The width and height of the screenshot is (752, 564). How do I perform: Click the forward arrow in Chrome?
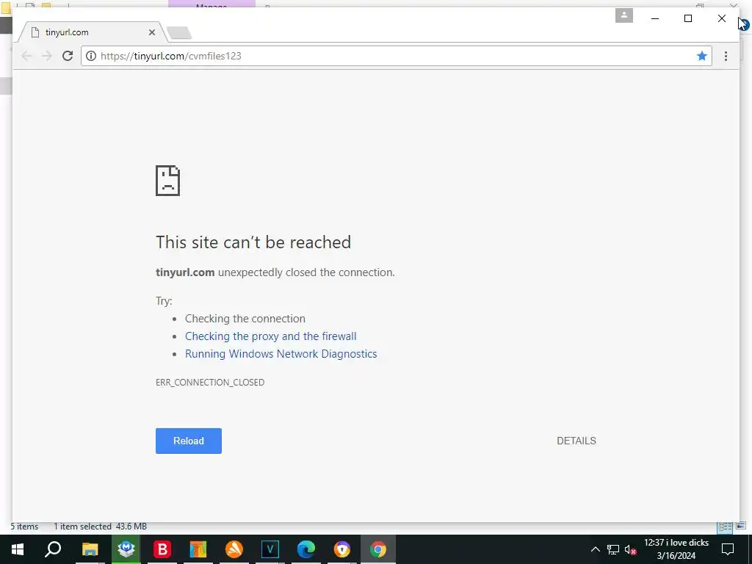(46, 56)
